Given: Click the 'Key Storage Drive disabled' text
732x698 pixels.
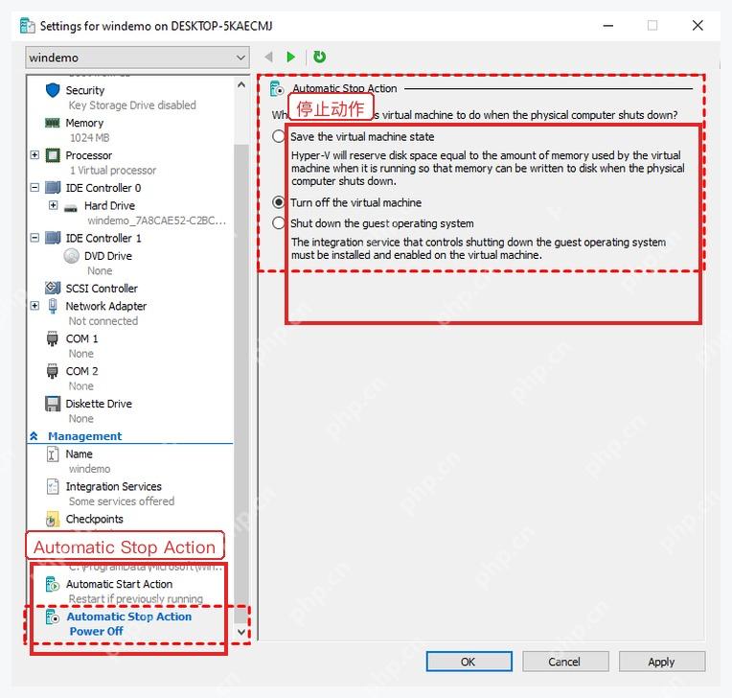Looking at the screenshot, I should click(x=132, y=105).
